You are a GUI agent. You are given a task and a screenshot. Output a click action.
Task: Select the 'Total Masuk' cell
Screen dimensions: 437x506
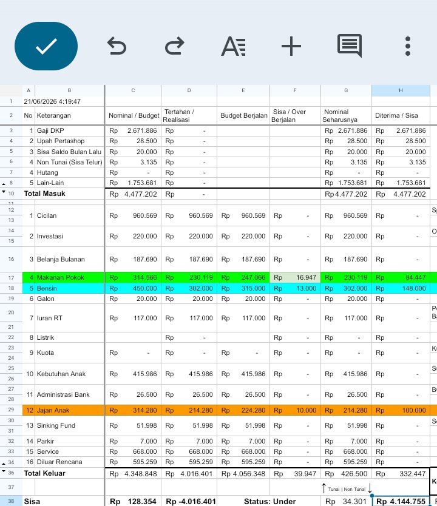[63, 194]
